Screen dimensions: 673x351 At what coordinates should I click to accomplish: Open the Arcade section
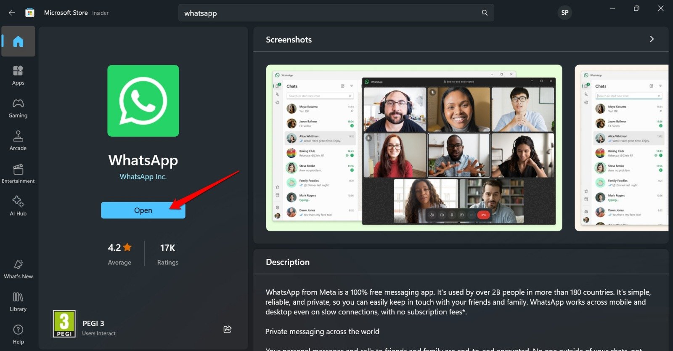click(x=18, y=141)
